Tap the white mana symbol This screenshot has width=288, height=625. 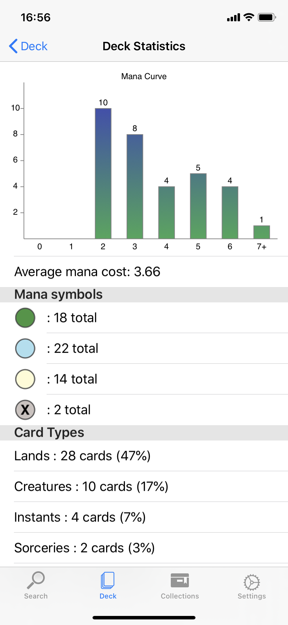pos(25,379)
